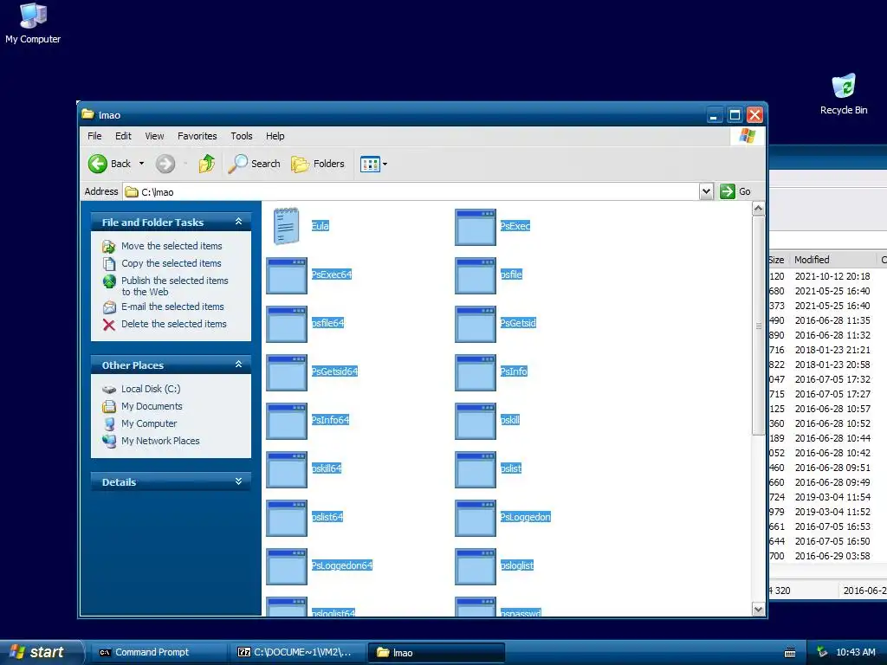Collapse the Other Places panel
887x665 pixels.
point(239,365)
